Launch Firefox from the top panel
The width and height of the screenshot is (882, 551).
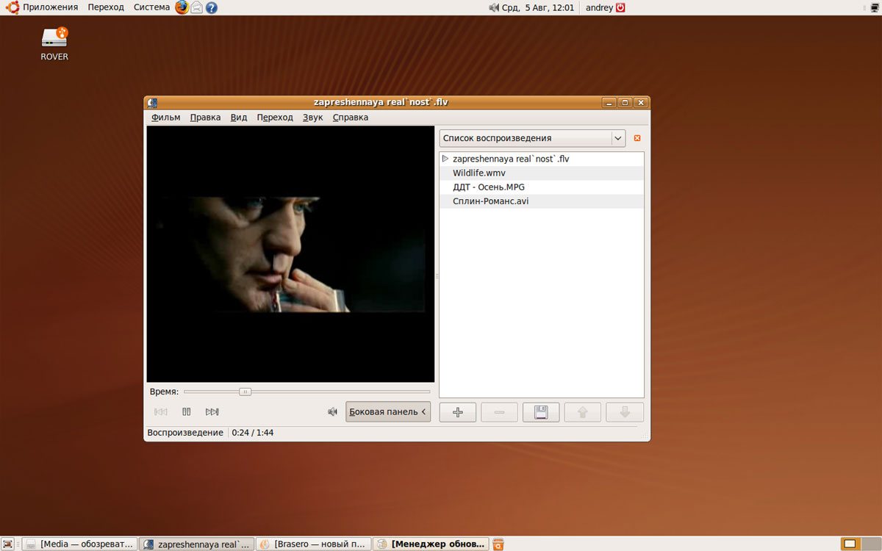[182, 7]
